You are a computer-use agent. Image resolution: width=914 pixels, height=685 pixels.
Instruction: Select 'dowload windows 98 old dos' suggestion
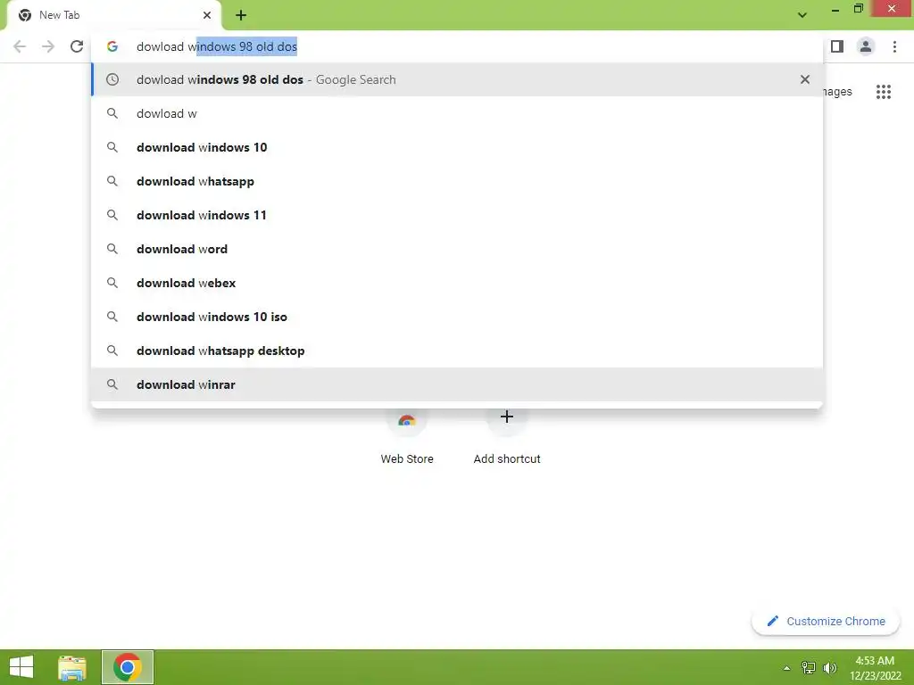point(457,79)
